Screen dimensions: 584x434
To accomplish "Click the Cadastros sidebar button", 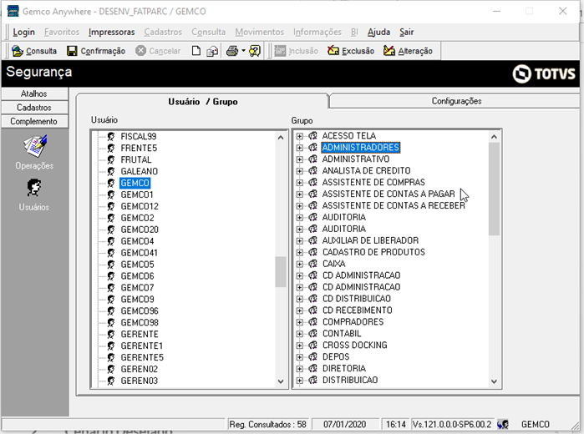I will (34, 108).
